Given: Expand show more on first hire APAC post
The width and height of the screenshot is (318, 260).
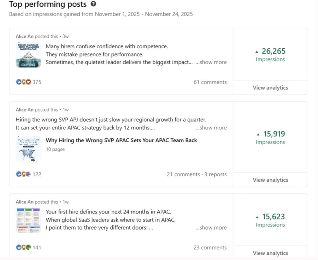Looking at the screenshot, I should (211, 228).
